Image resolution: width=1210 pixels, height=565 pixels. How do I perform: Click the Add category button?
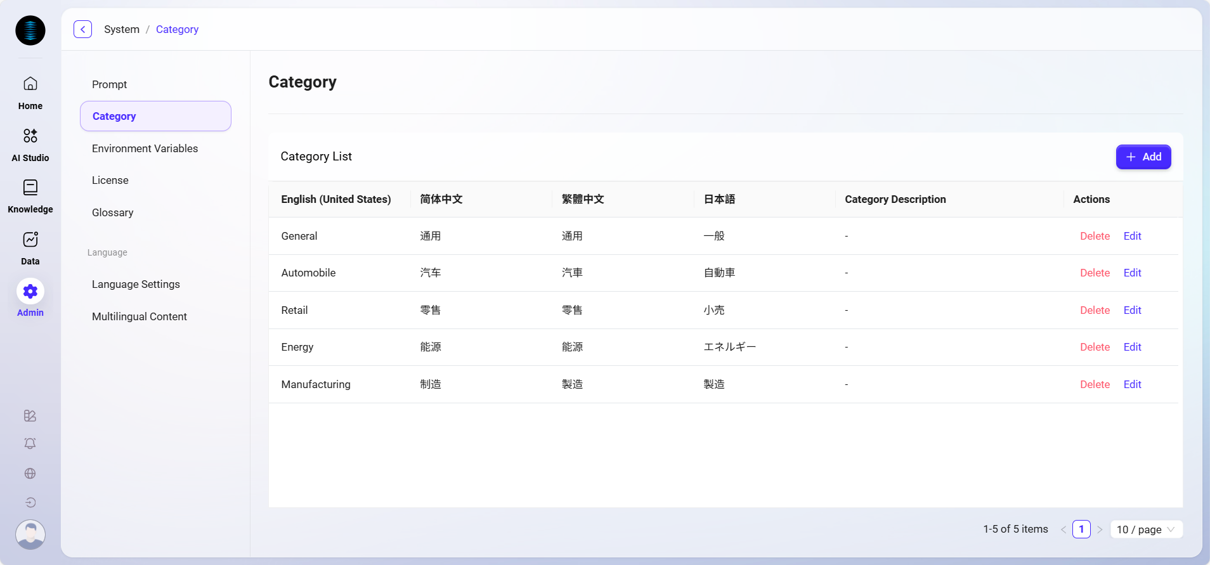click(1143, 157)
